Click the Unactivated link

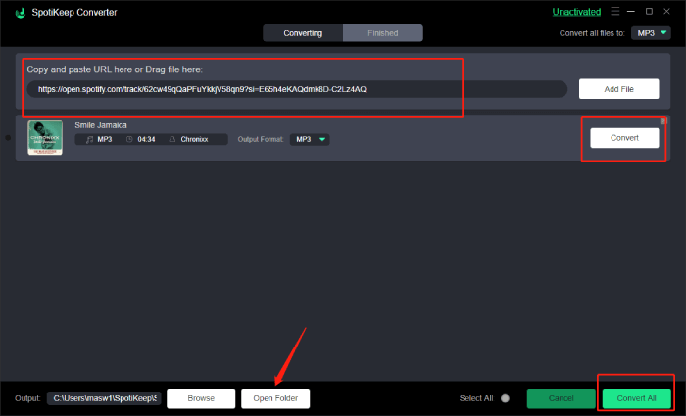577,13
